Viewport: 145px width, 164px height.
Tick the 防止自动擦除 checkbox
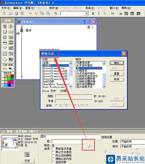(53, 155)
